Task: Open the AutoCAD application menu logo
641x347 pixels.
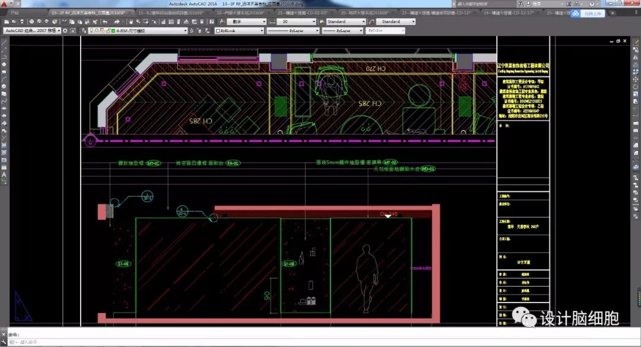Action: [x=5, y=4]
